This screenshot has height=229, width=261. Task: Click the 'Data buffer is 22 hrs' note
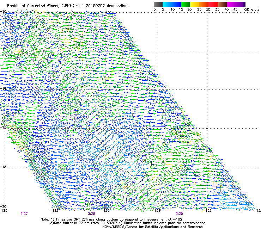coord(84,223)
